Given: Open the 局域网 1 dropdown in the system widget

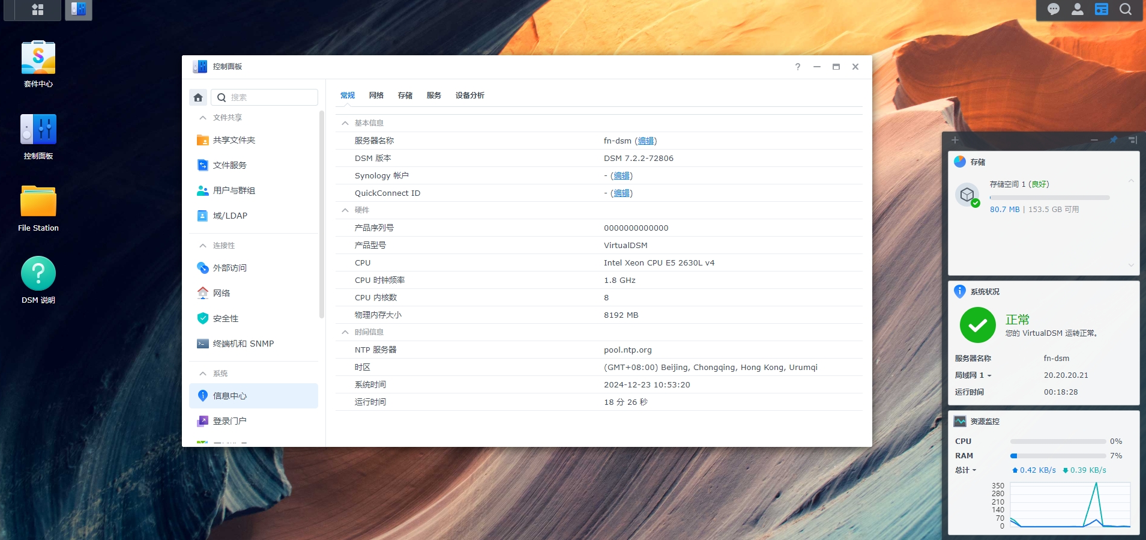Looking at the screenshot, I should point(973,375).
